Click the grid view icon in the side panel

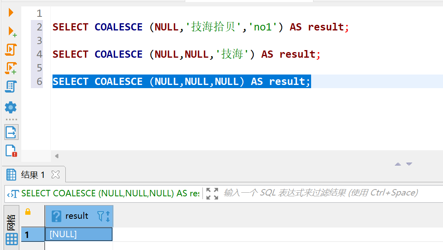12,239
